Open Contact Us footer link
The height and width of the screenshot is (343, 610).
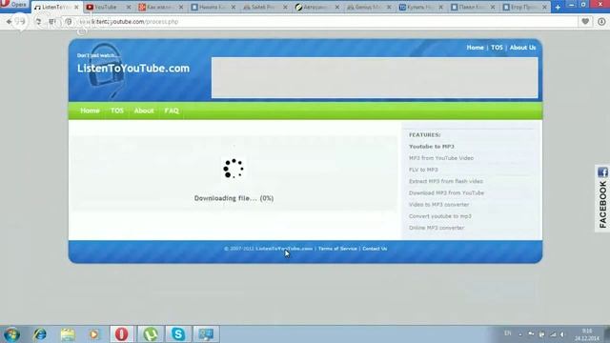coord(375,249)
